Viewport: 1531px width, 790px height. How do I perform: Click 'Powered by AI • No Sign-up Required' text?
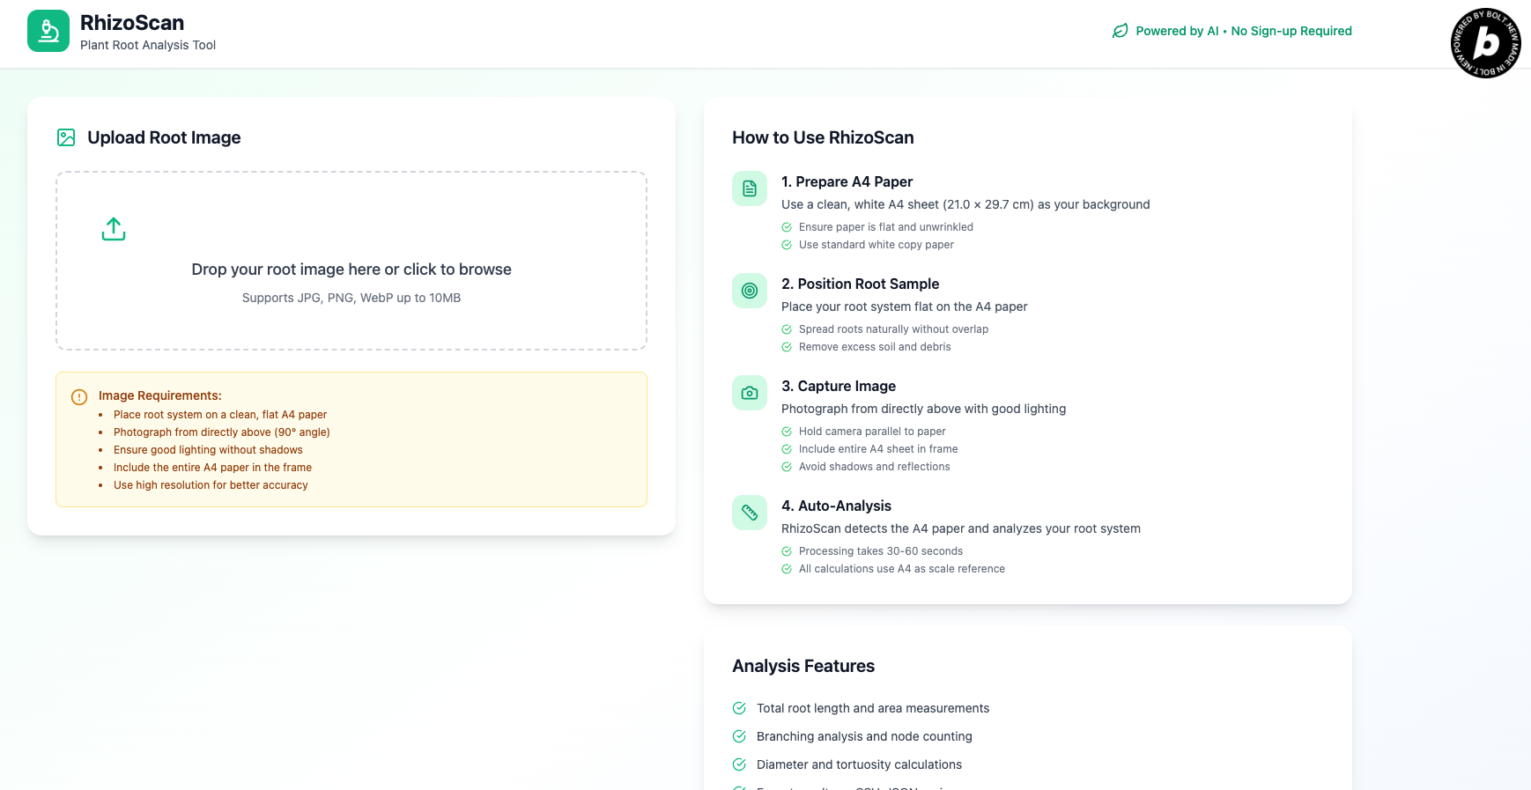tap(1244, 31)
